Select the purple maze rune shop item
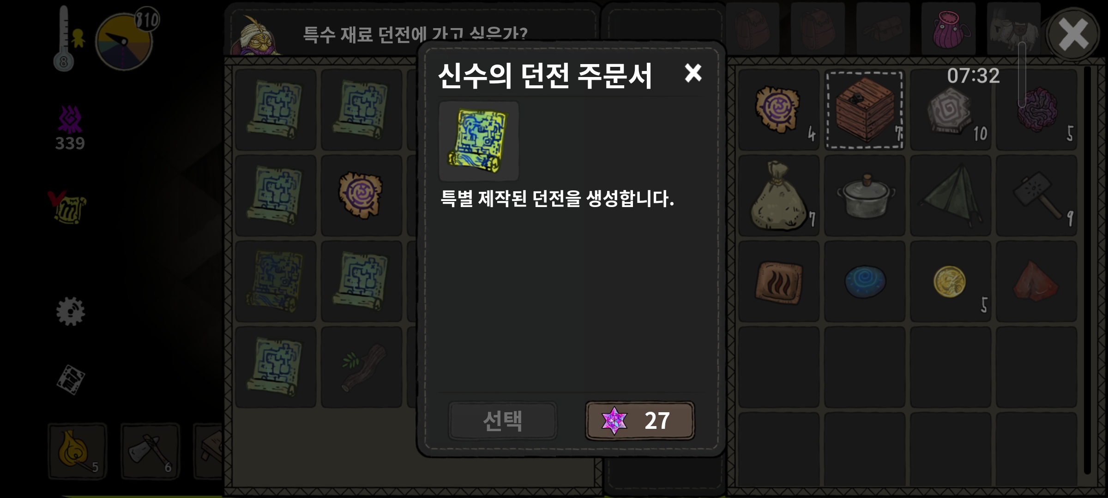1108x498 pixels. coord(361,196)
